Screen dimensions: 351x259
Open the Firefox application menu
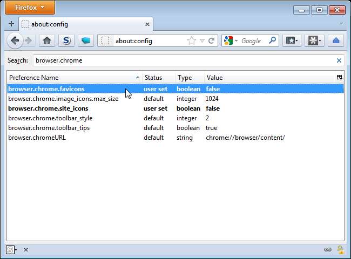point(28,8)
